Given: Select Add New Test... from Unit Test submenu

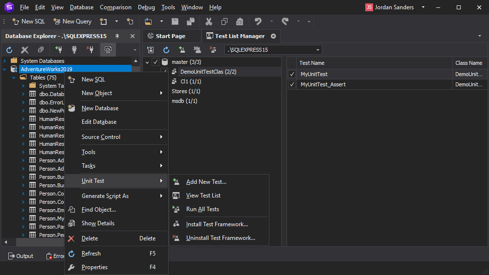Looking at the screenshot, I should coord(219,182).
